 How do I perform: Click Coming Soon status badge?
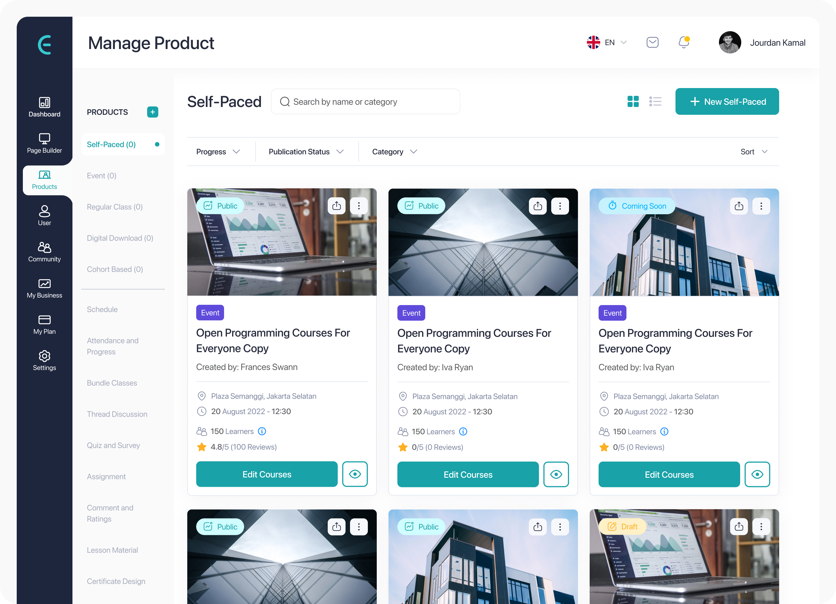(x=637, y=206)
